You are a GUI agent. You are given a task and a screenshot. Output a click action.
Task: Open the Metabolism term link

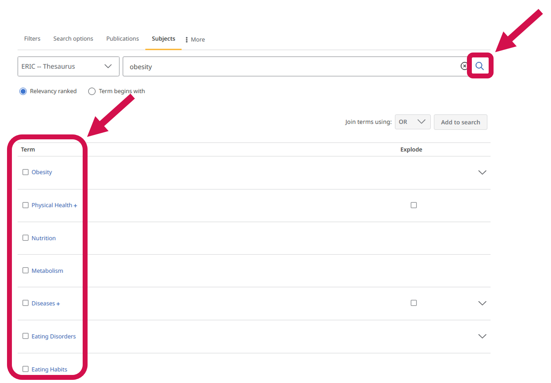pyautogui.click(x=47, y=271)
